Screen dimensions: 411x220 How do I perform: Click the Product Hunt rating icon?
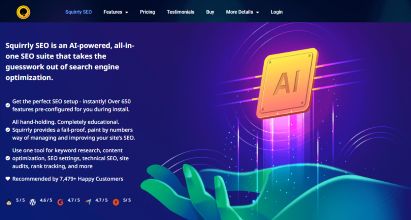pyautogui.click(x=116, y=202)
